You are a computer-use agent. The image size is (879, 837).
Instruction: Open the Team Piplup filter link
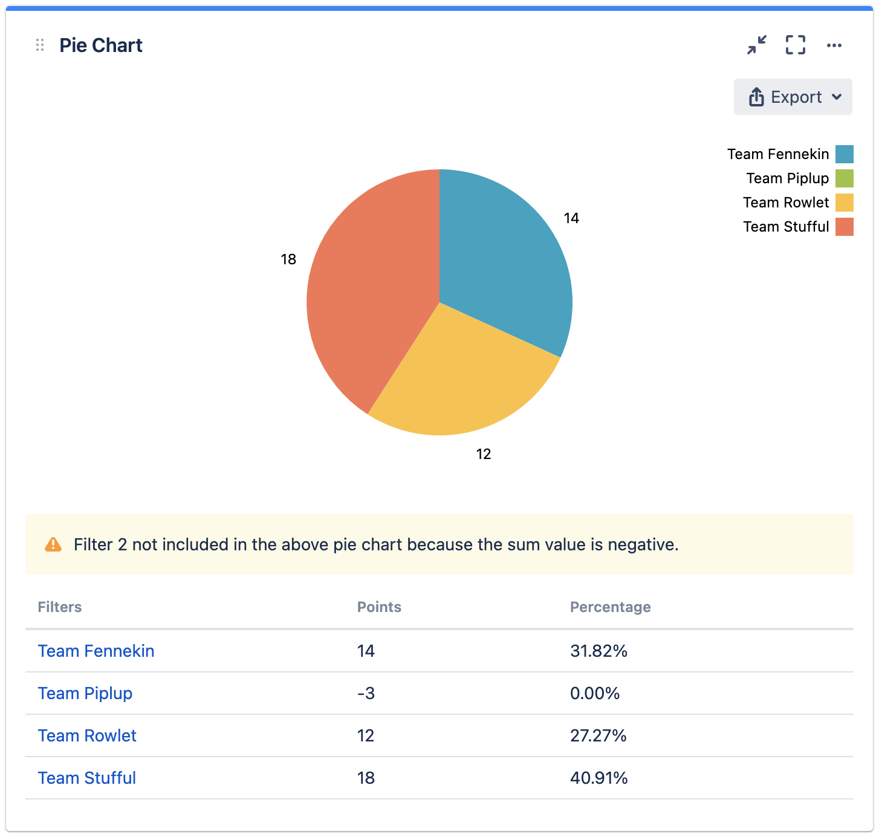(x=85, y=693)
